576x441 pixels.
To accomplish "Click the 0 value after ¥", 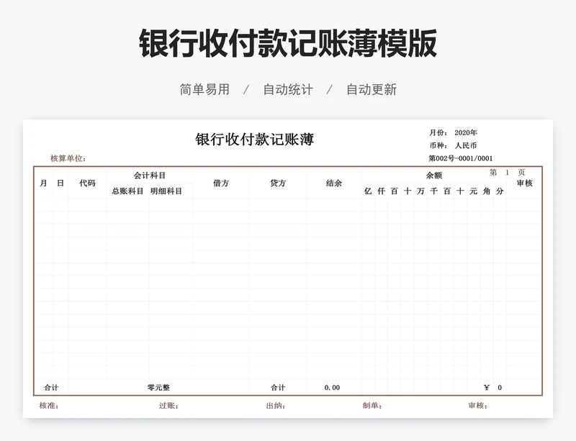I will pyautogui.click(x=500, y=387).
